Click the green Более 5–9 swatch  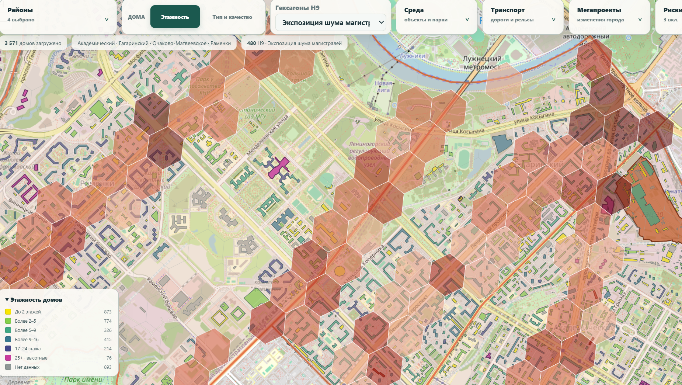point(8,330)
